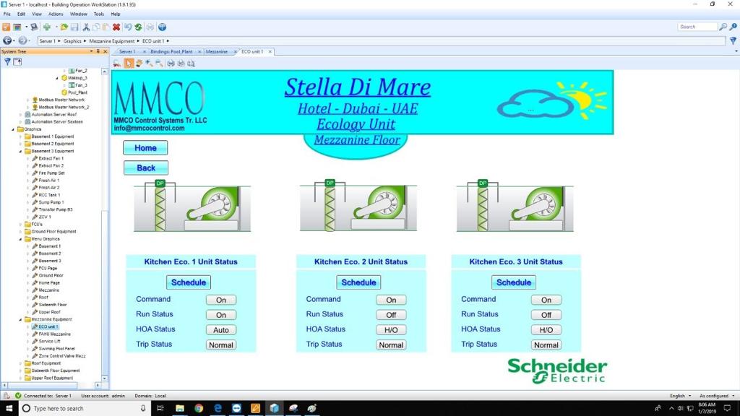The image size is (740, 416).
Task: Select the hand pan tool
Action: click(139, 64)
